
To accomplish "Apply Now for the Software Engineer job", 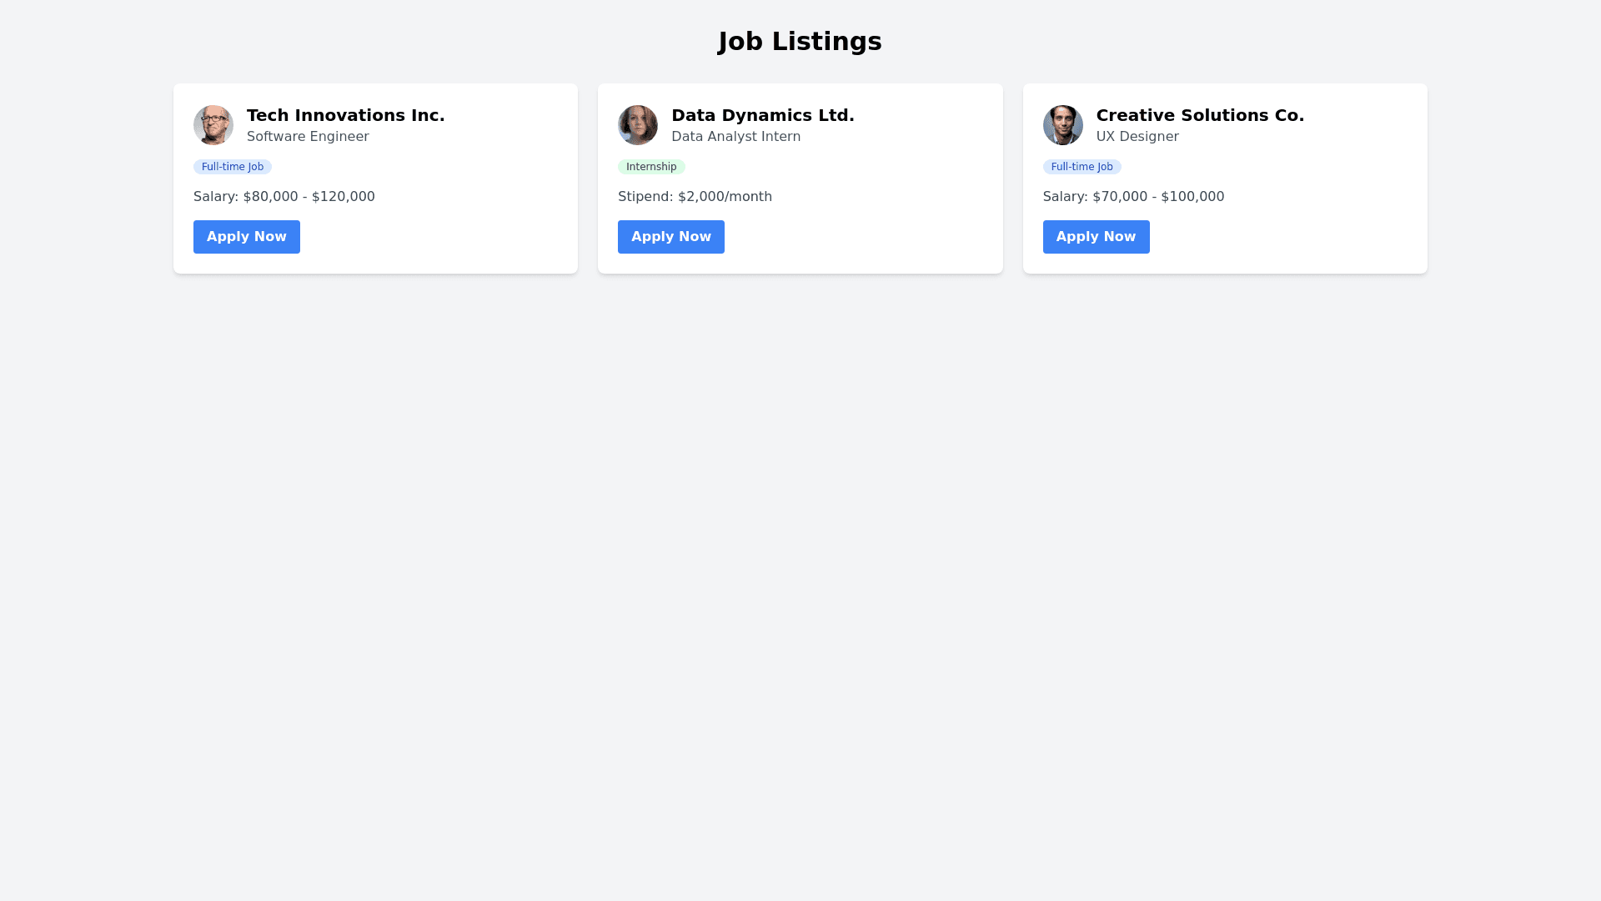I will pyautogui.click(x=247, y=237).
